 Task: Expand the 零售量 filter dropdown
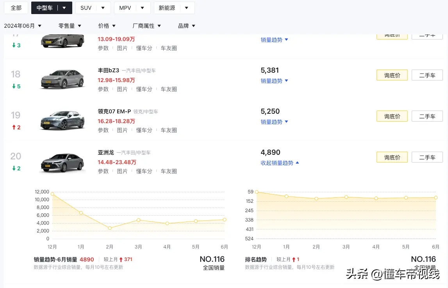pyautogui.click(x=70, y=26)
